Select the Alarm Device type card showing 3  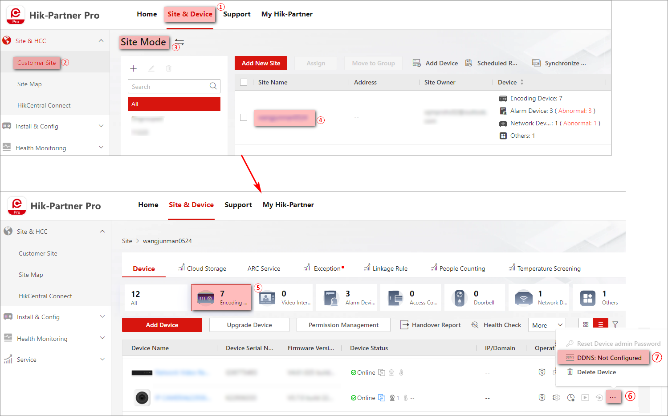tap(346, 298)
